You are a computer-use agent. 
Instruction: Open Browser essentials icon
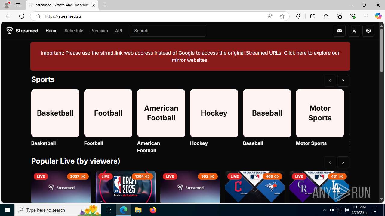click(x=353, y=16)
